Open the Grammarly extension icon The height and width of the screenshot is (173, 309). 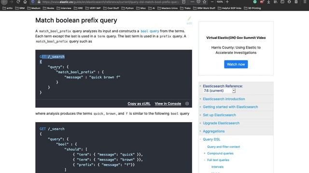(x=255, y=2)
